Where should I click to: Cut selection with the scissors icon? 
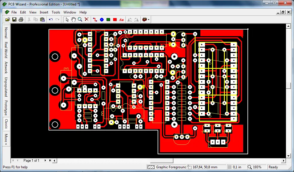pyautogui.click(x=29, y=19)
